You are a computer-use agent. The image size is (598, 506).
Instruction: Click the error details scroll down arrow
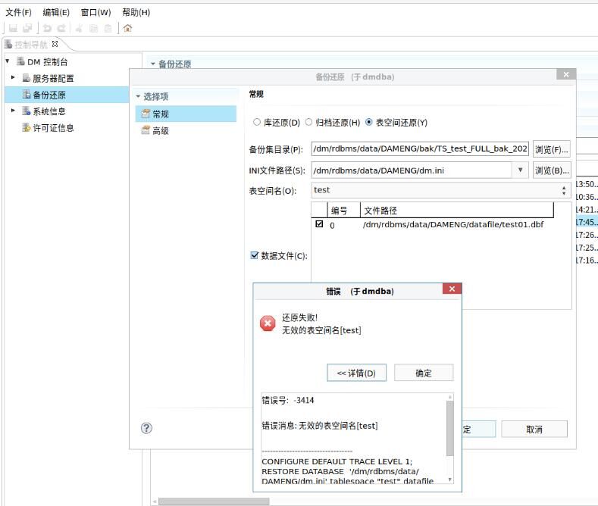450,479
